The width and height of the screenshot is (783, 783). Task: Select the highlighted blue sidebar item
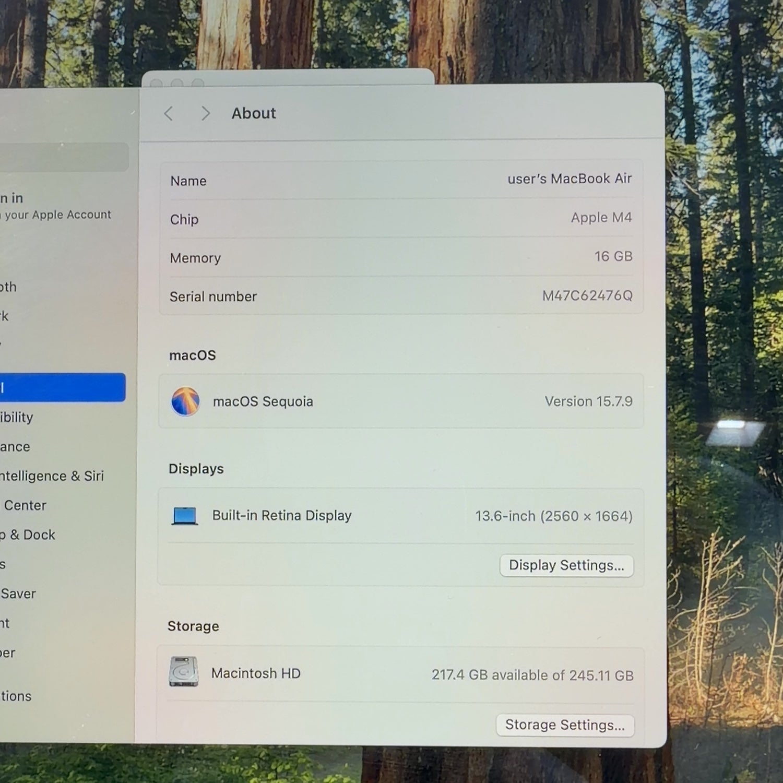coord(63,387)
